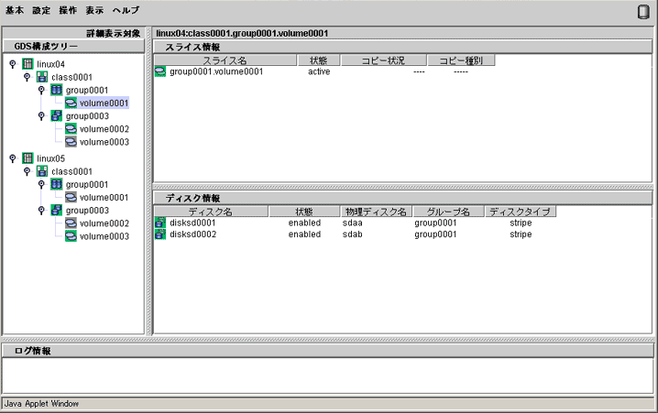Click the グループ名 column header
This screenshot has width=658, height=413.
coord(448,212)
